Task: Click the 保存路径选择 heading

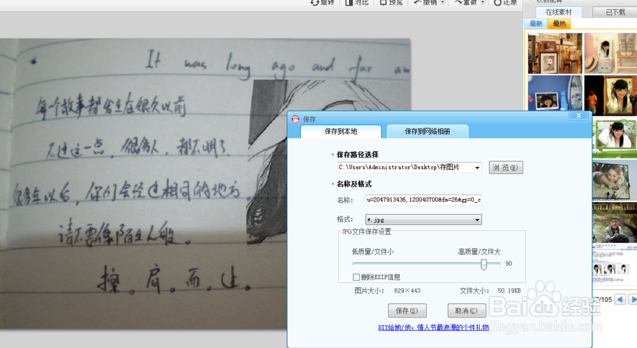Action: (357, 154)
